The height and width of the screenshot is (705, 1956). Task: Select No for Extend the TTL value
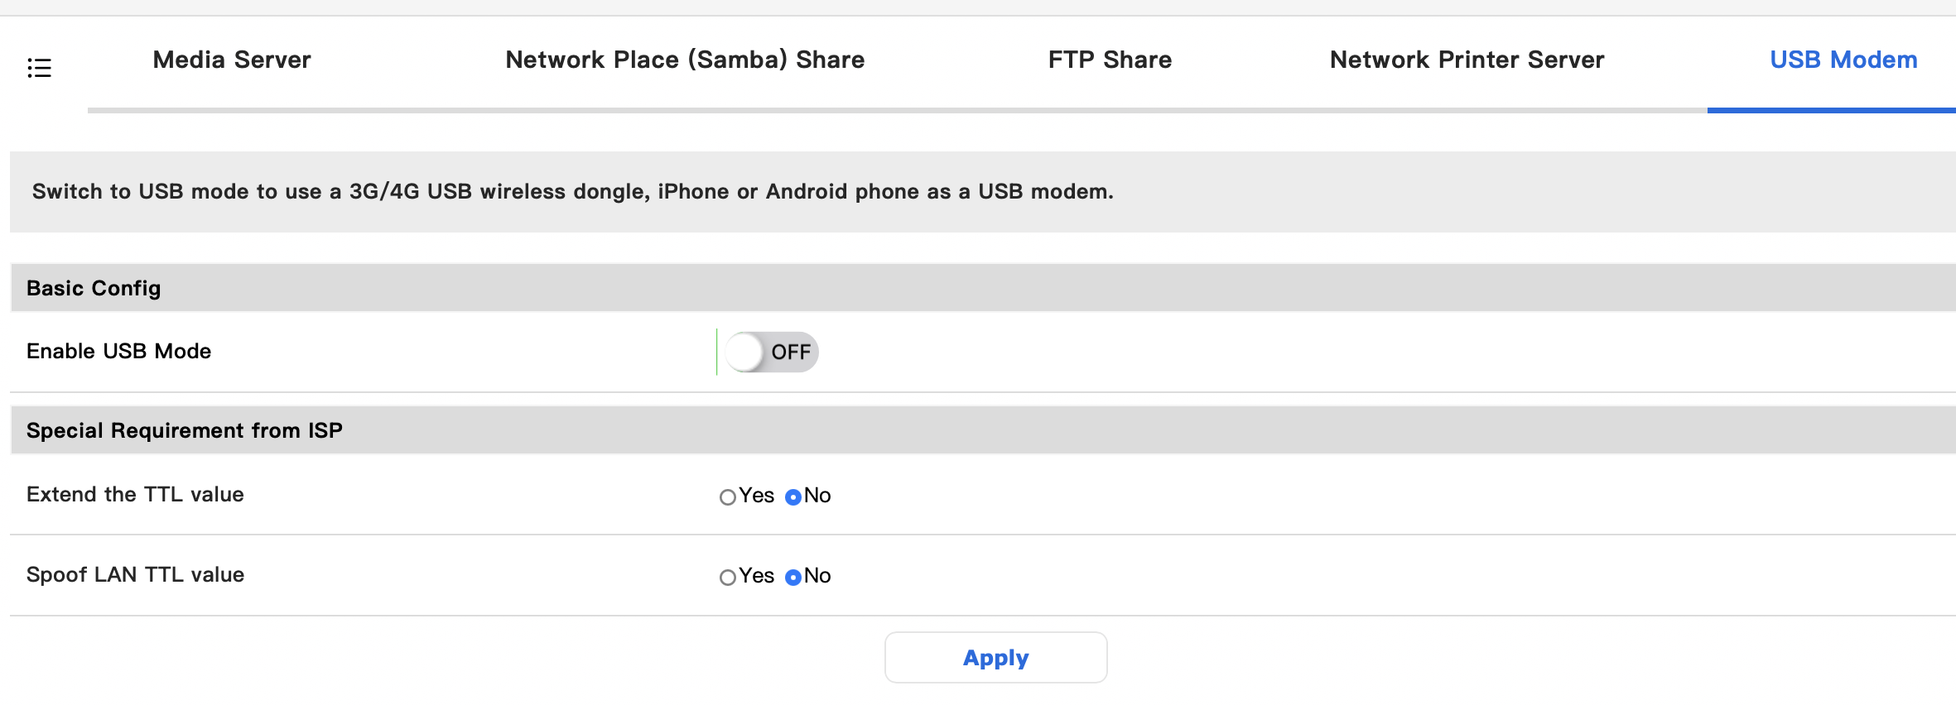click(x=793, y=497)
